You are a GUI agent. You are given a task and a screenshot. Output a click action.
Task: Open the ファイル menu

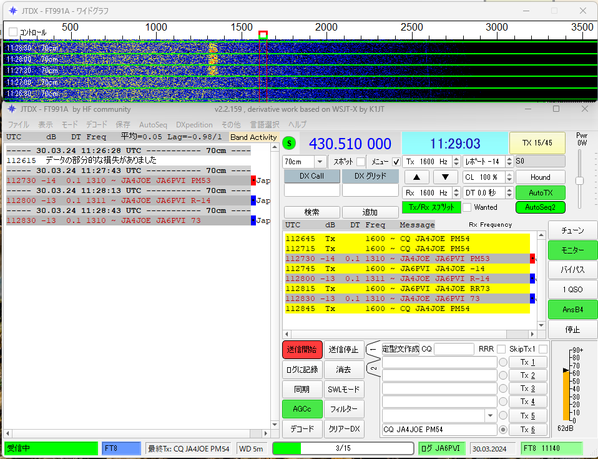18,125
